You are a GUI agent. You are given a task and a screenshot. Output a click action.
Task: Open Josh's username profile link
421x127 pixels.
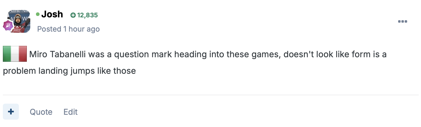[x=52, y=14]
